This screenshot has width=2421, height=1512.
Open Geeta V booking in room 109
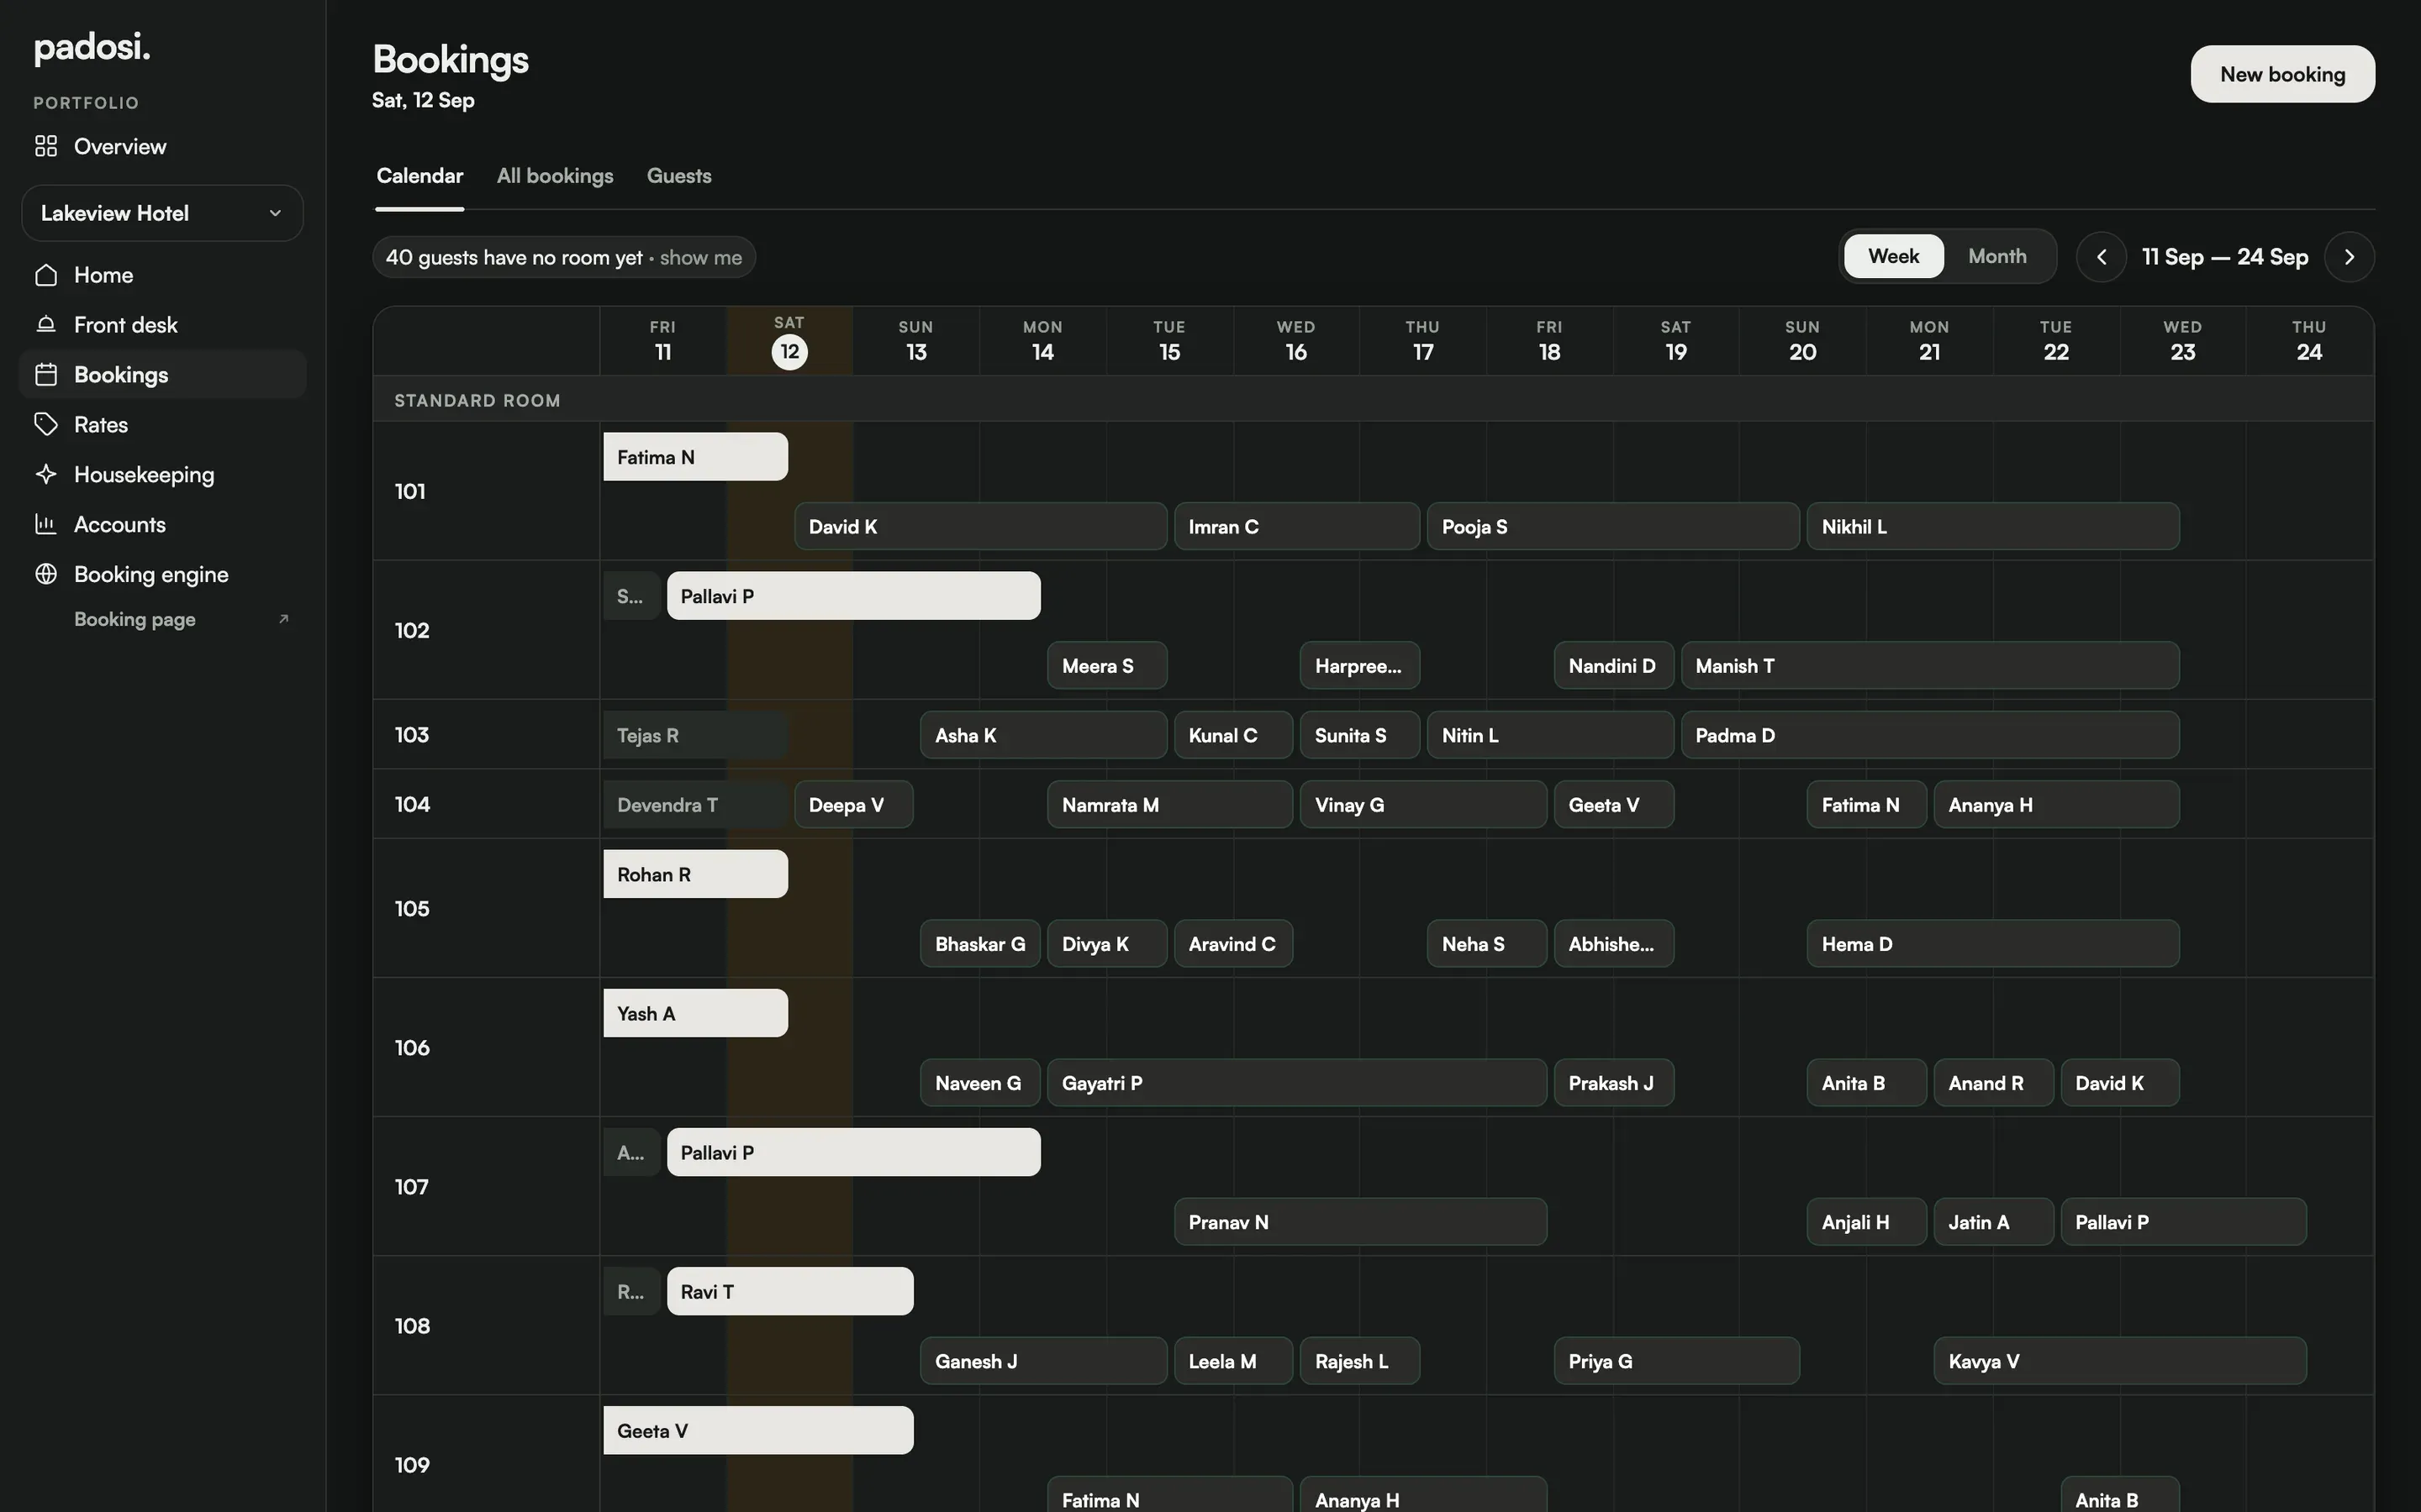(758, 1430)
